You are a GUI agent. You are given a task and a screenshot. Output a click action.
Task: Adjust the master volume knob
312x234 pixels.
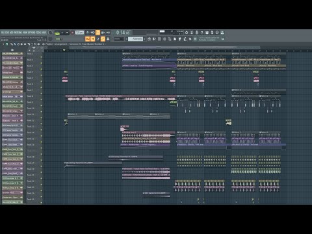coord(50,32)
